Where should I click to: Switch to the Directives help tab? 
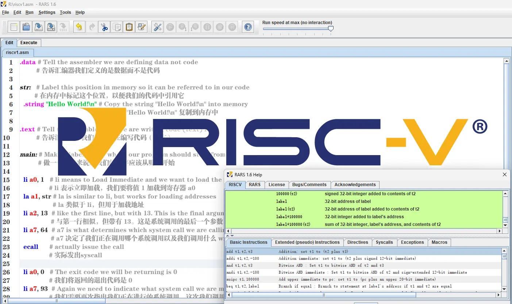point(358,242)
